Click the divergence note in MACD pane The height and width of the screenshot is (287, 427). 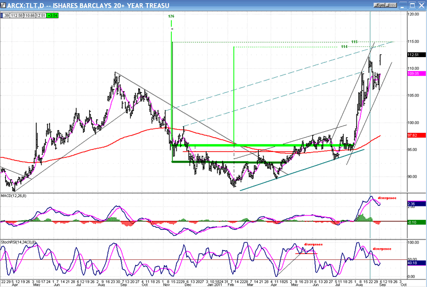point(388,198)
